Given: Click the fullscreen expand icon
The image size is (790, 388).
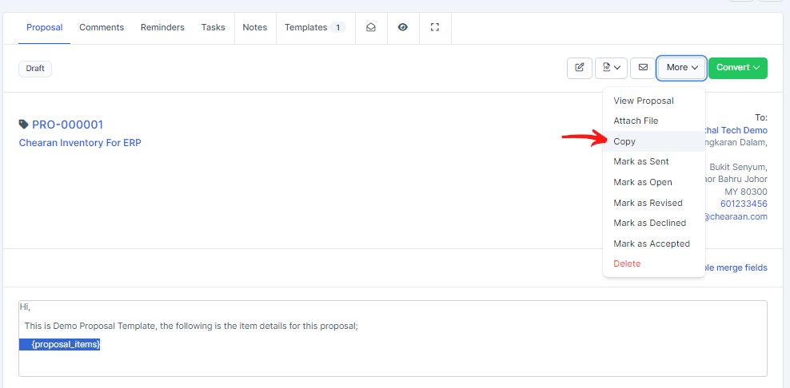Looking at the screenshot, I should 435,27.
